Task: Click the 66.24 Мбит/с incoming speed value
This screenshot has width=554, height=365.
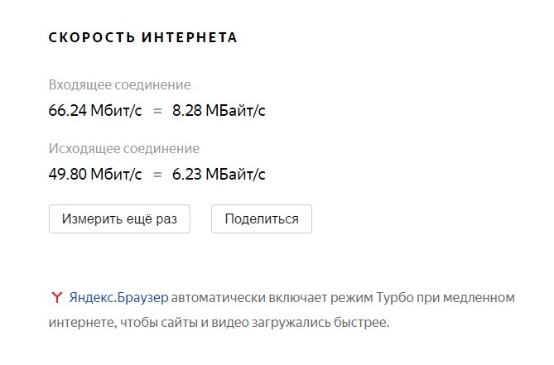Action: [x=95, y=109]
